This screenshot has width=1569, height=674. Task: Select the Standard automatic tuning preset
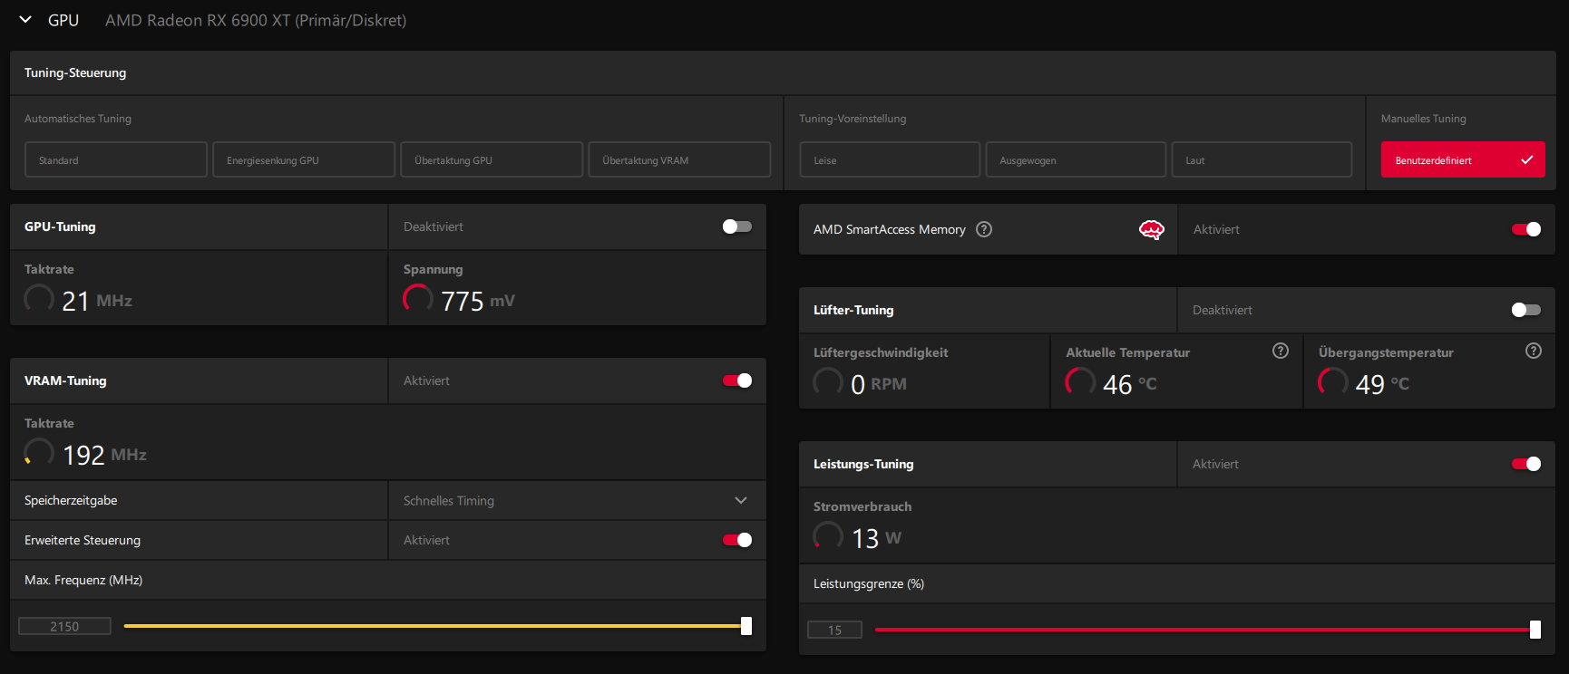pos(116,159)
